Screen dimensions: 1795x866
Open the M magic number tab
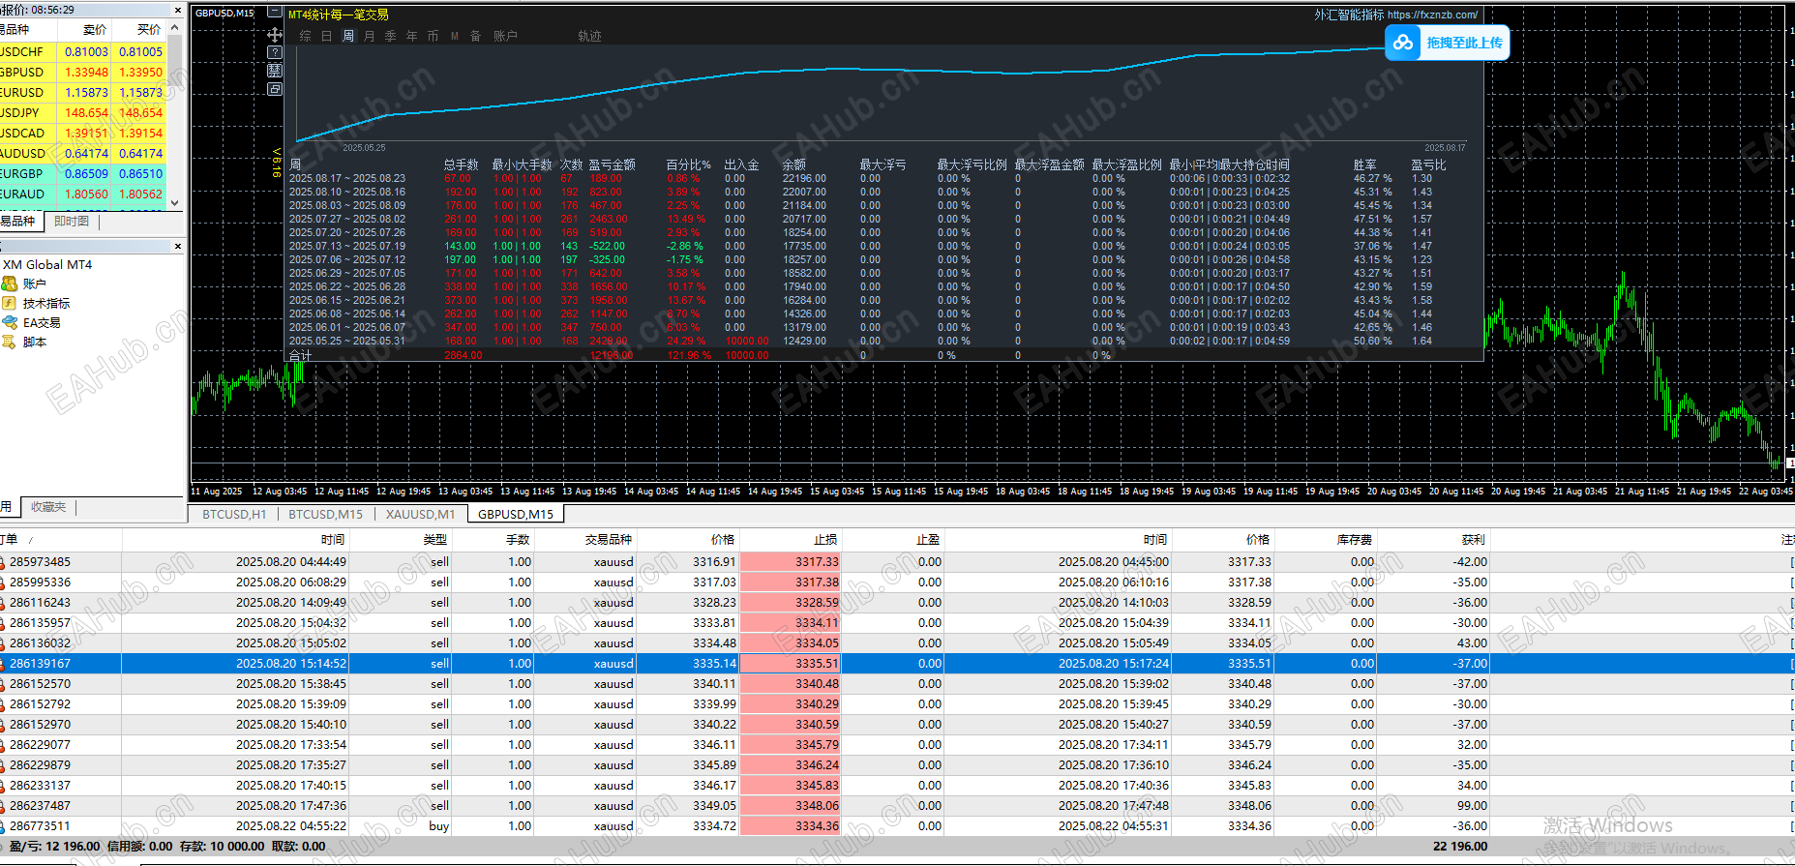pos(455,36)
